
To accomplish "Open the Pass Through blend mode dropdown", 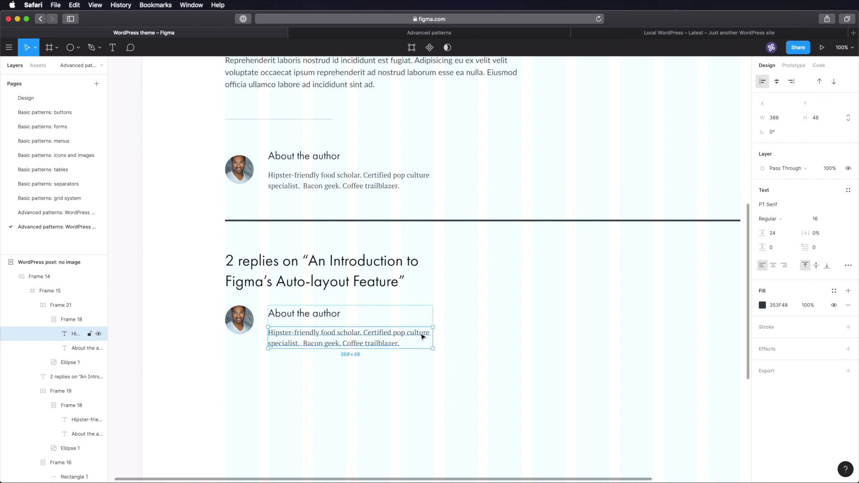I will (x=787, y=168).
